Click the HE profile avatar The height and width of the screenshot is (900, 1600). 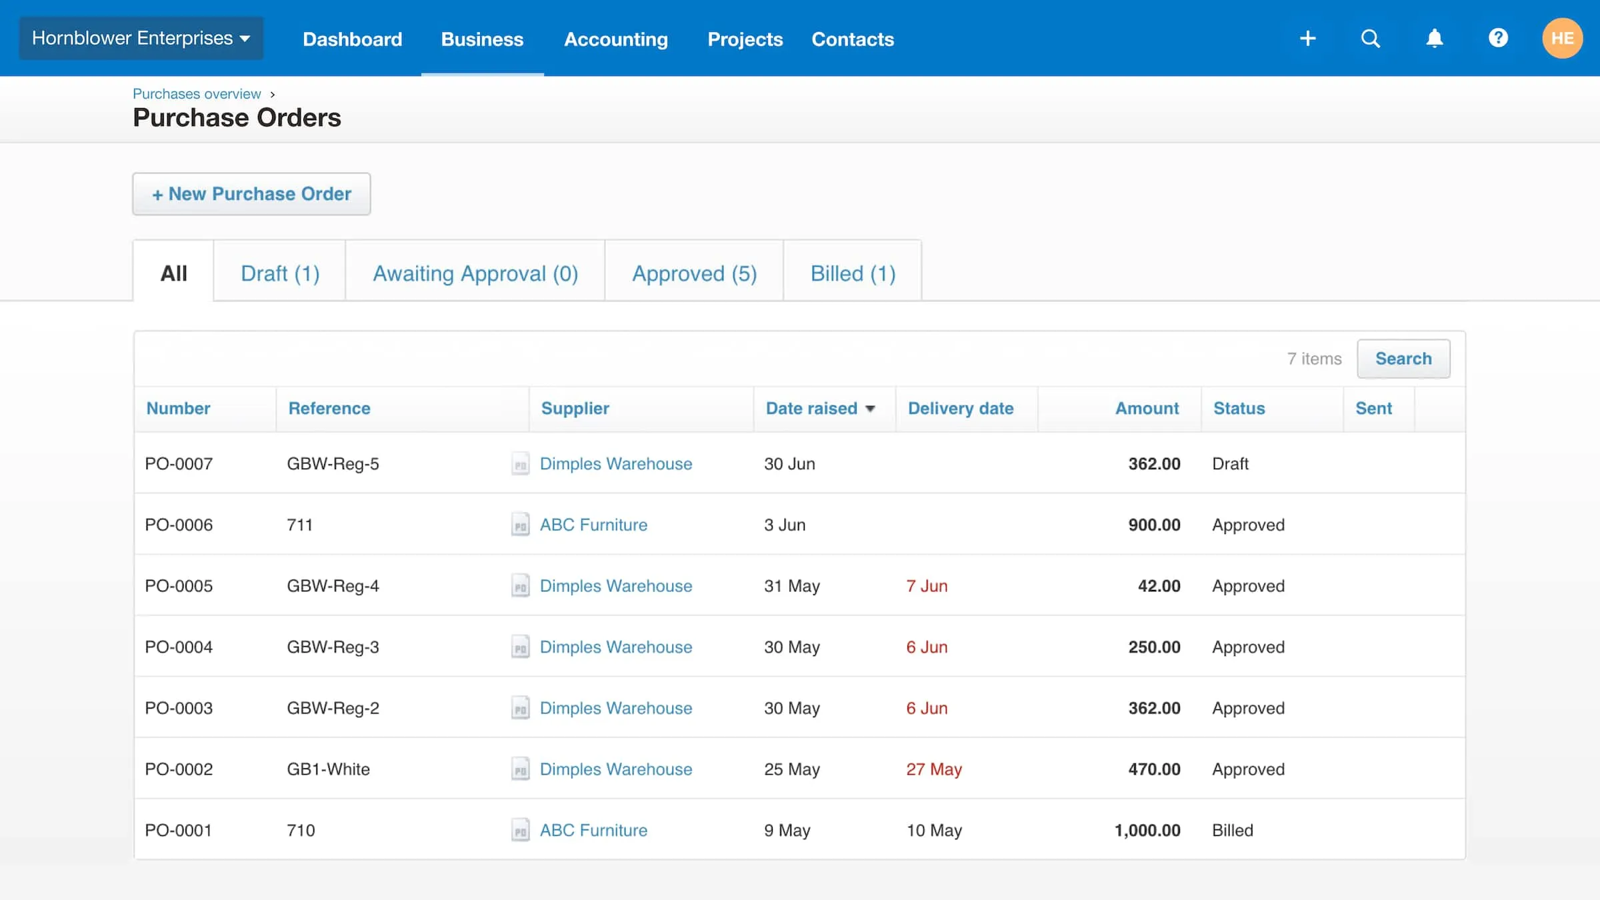1562,38
